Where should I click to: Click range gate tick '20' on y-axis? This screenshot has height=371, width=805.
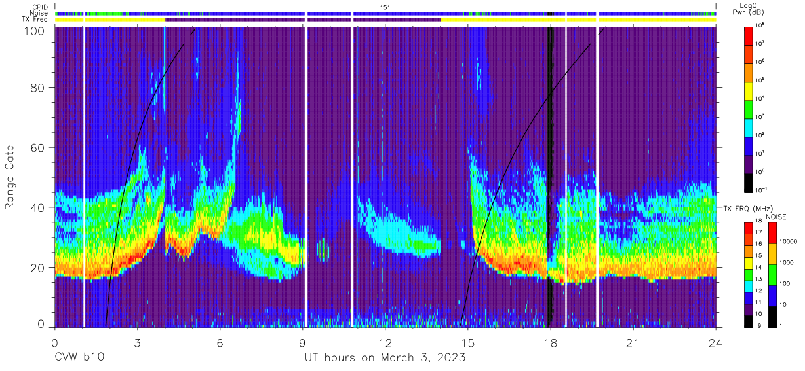[37, 268]
